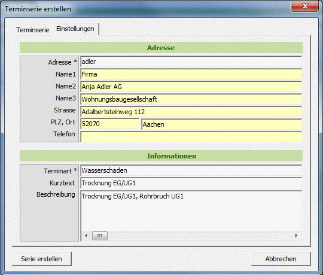This screenshot has width=323, height=275.
Task: Click the Name2 field with Anja Adler AG
Action: coord(191,87)
